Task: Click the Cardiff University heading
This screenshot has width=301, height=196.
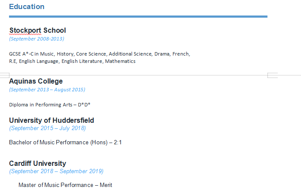Action: pyautogui.click(x=37, y=163)
